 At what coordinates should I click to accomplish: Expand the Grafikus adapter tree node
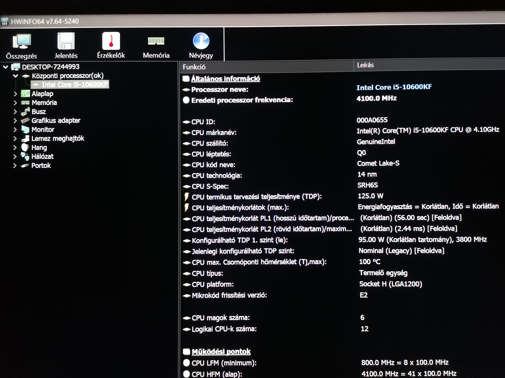[x=15, y=121]
